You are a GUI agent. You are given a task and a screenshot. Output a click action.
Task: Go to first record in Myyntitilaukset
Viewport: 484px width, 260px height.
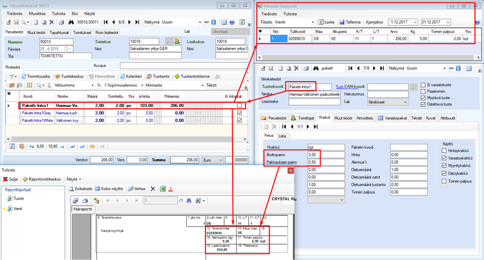click(106, 22)
